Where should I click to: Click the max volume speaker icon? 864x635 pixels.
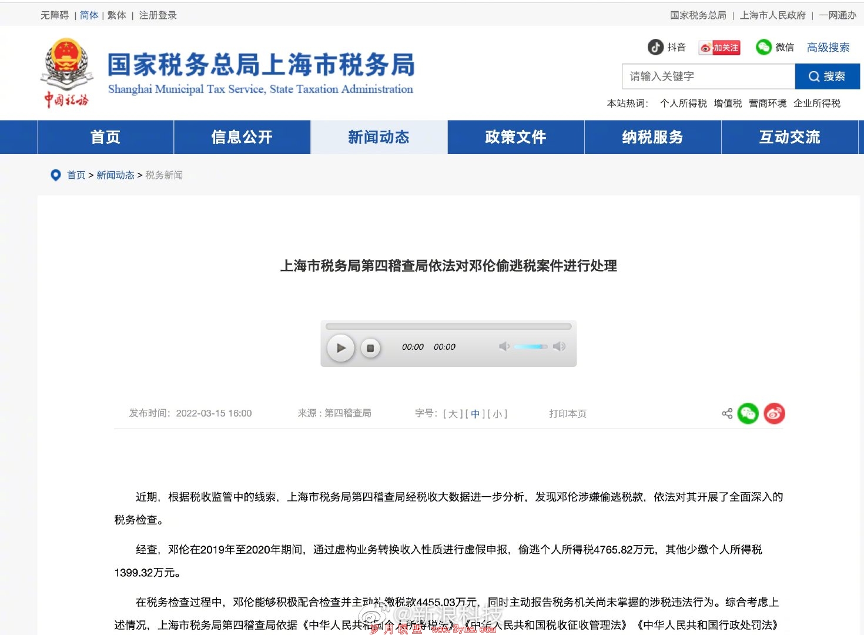point(559,346)
